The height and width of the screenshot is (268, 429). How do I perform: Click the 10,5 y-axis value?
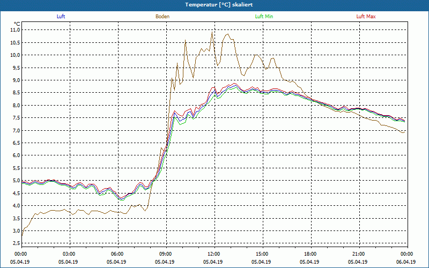[16, 42]
